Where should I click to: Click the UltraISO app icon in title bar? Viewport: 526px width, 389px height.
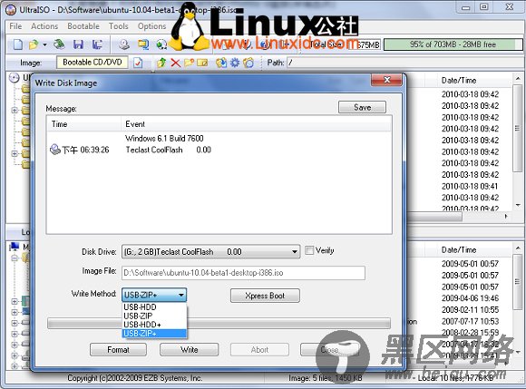(x=11, y=9)
